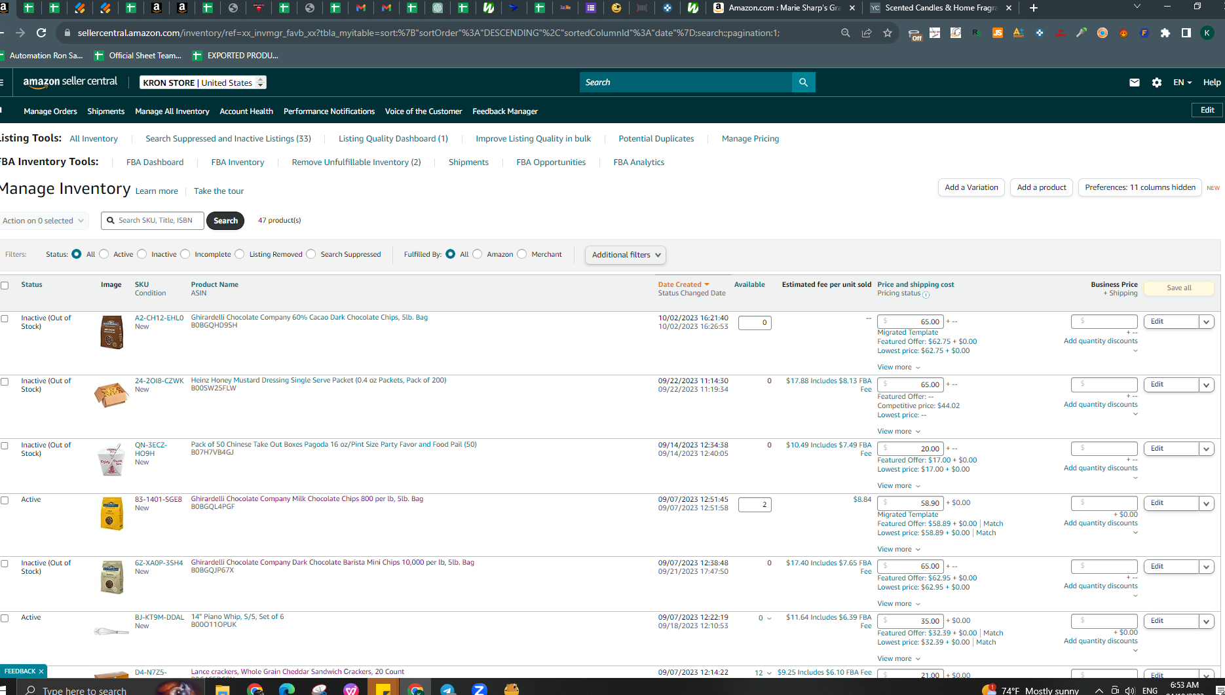
Task: Open the Additional filters dropdown
Action: click(x=626, y=255)
